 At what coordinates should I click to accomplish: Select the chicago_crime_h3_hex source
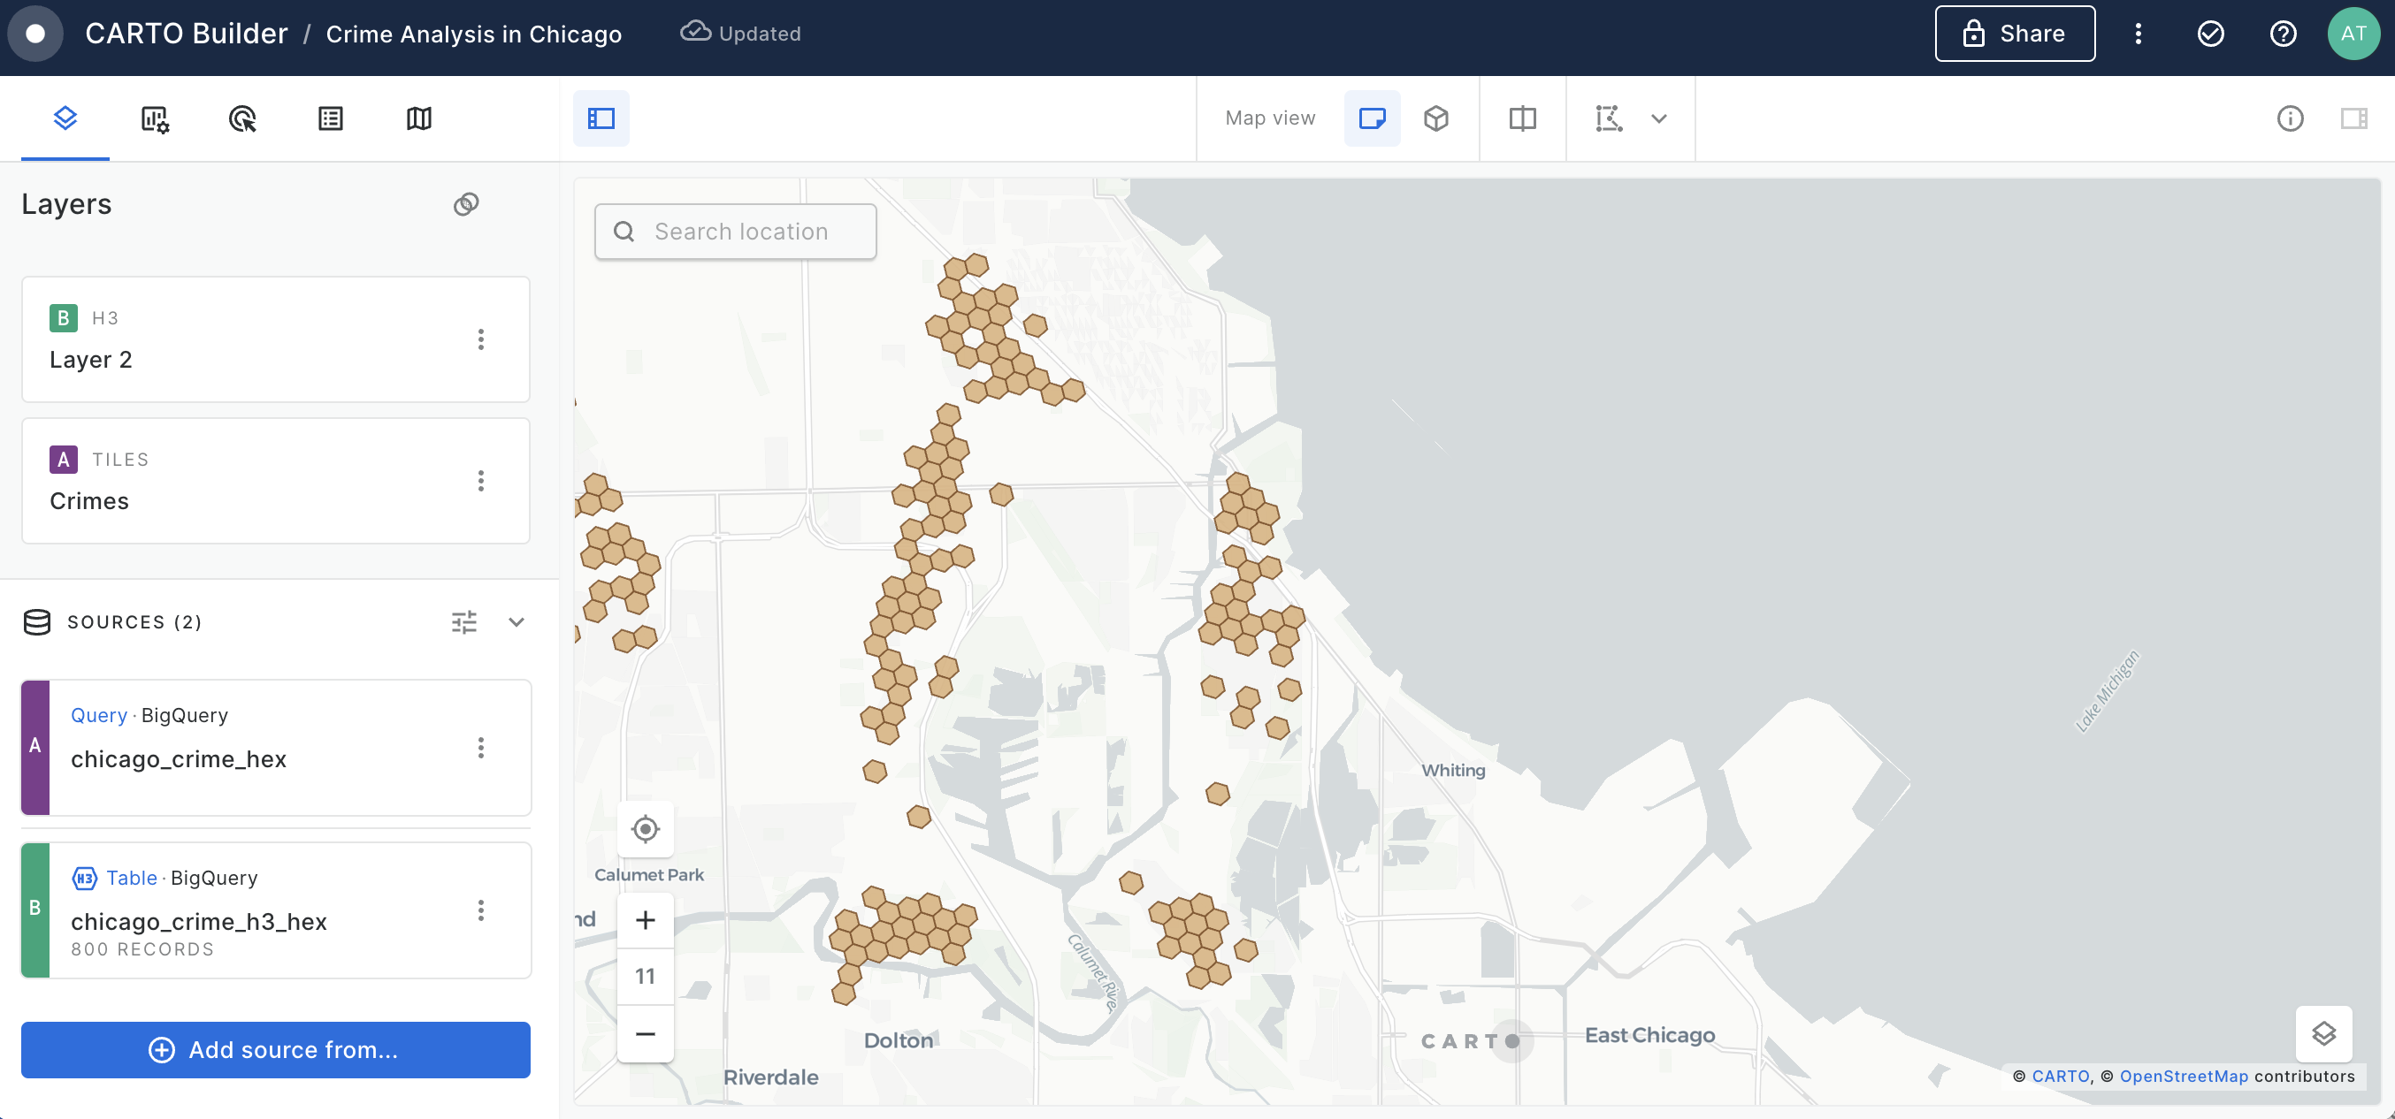tap(276, 910)
